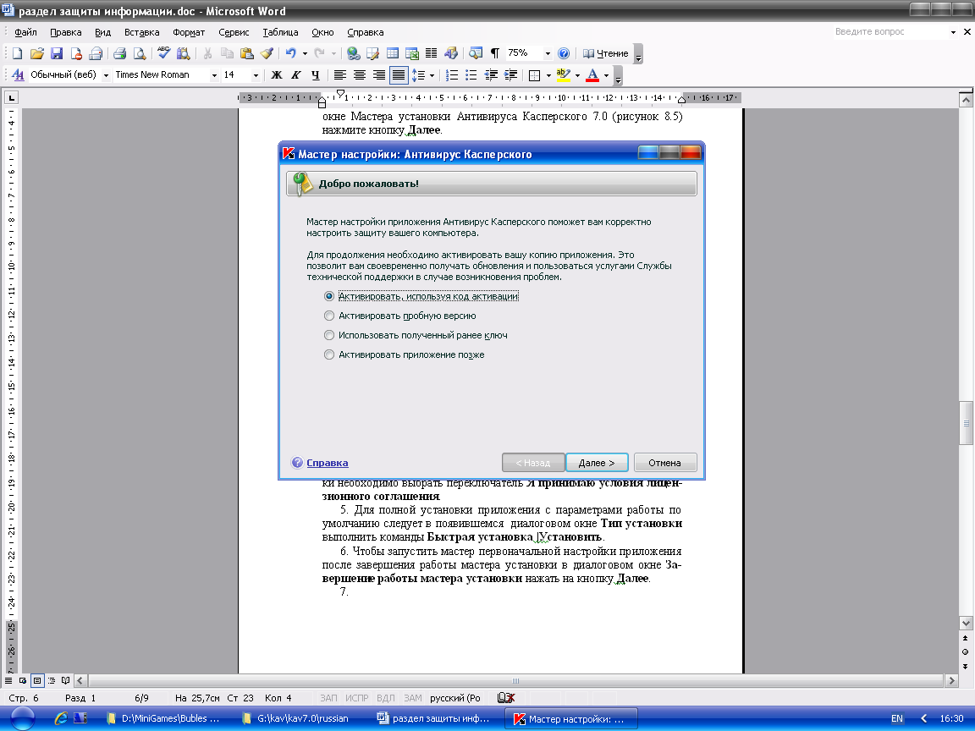Open the Правка menu
Viewport: 975px width, 731px height.
pos(65,32)
